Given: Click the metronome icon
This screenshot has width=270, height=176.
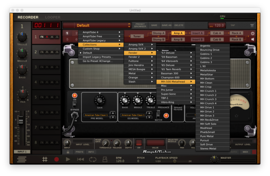Looking at the screenshot, I should tap(105, 159).
